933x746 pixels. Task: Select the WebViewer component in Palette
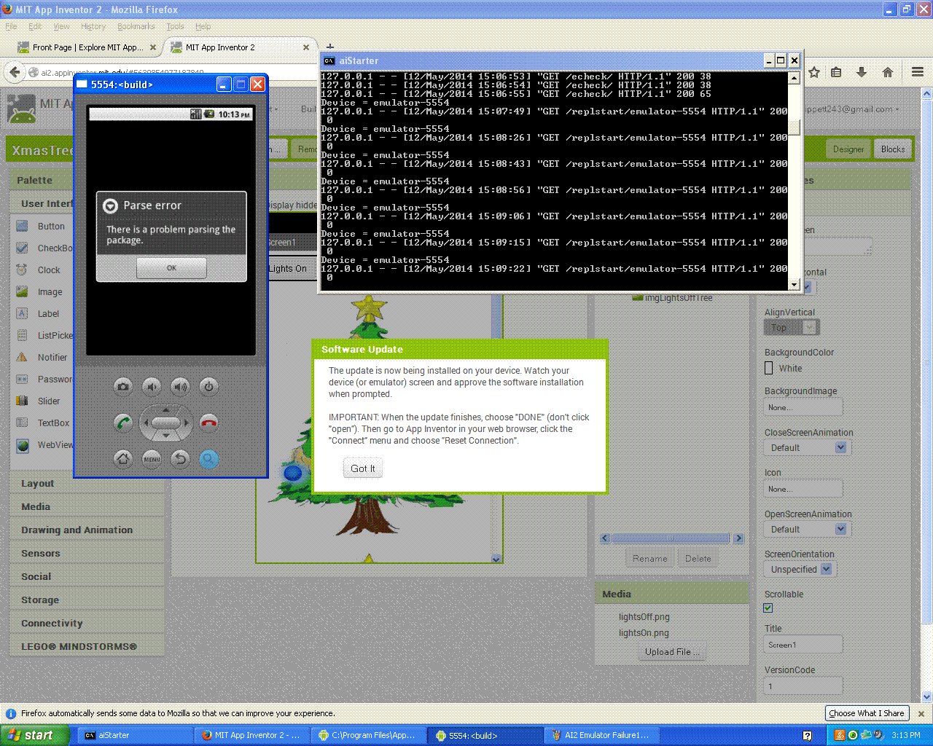[x=44, y=445]
